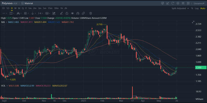
Task: Click the duplicate drawings icon
Action: [x=83, y=13]
